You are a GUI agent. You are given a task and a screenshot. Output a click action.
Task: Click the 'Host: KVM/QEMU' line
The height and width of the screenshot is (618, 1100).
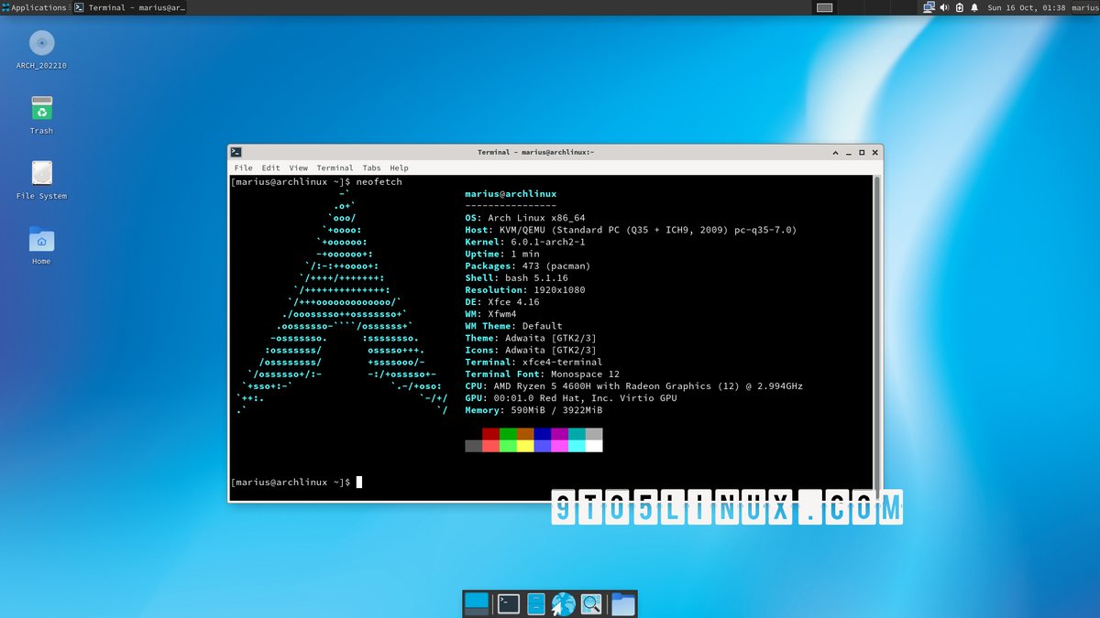(631, 230)
